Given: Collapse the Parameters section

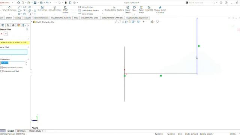Looking at the screenshot, I should [x=28, y=59].
